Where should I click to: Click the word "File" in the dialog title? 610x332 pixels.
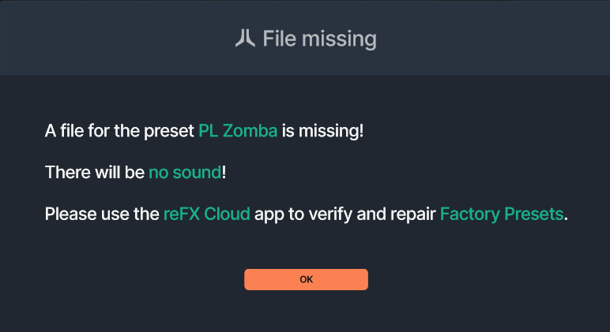(279, 38)
